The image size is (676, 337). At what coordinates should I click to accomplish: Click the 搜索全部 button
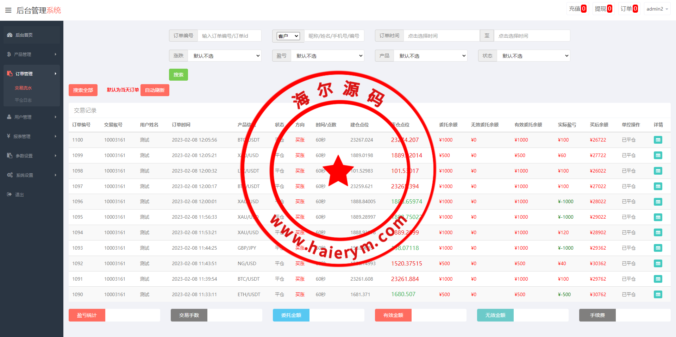[83, 90]
